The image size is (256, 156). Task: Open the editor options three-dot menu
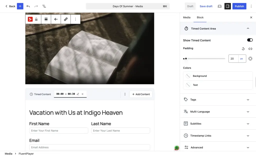[x=251, y=6]
